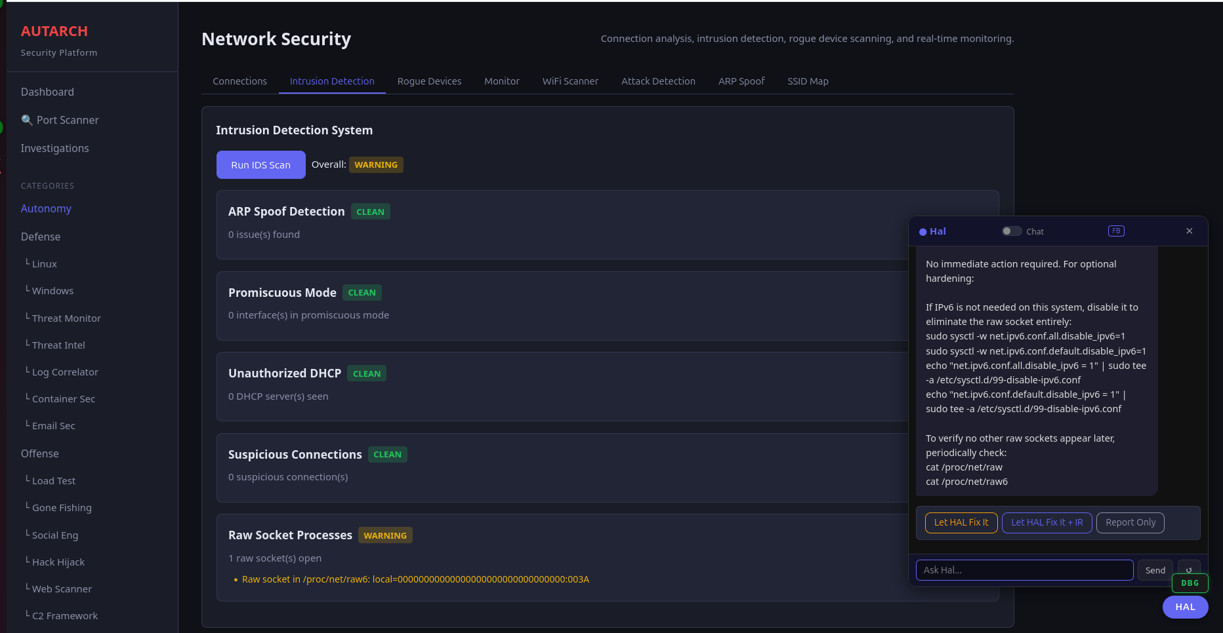This screenshot has width=1223, height=633.
Task: Click the refresh arrow next to Send
Action: [1189, 569]
